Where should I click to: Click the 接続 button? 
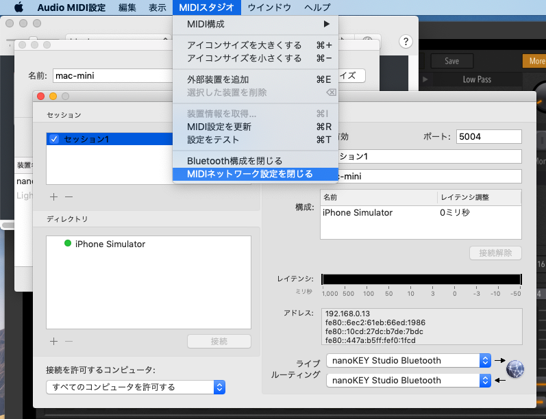point(219,342)
